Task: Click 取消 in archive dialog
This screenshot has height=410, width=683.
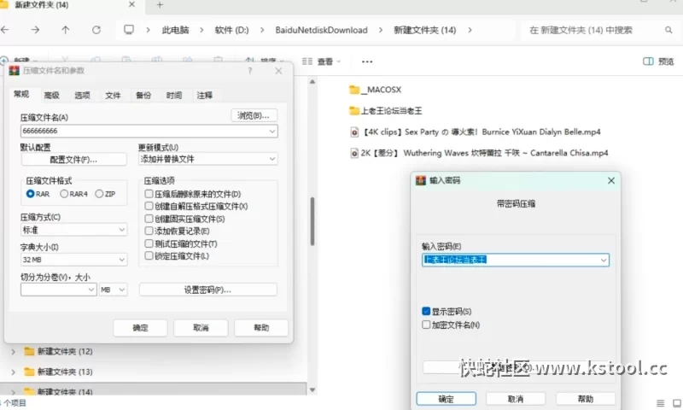Action: click(201, 328)
